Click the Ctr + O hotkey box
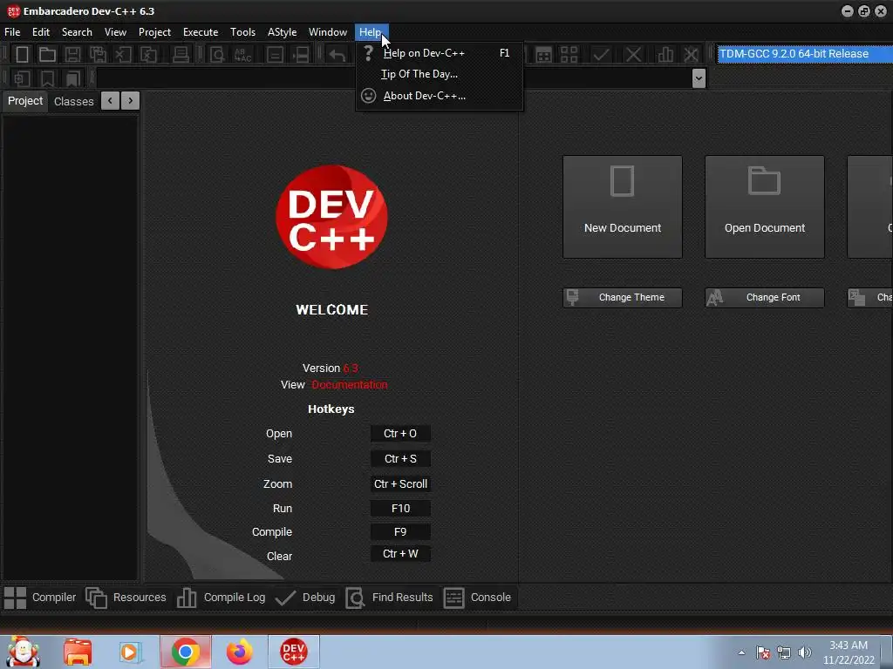Viewport: 893px width, 669px height. (x=400, y=434)
